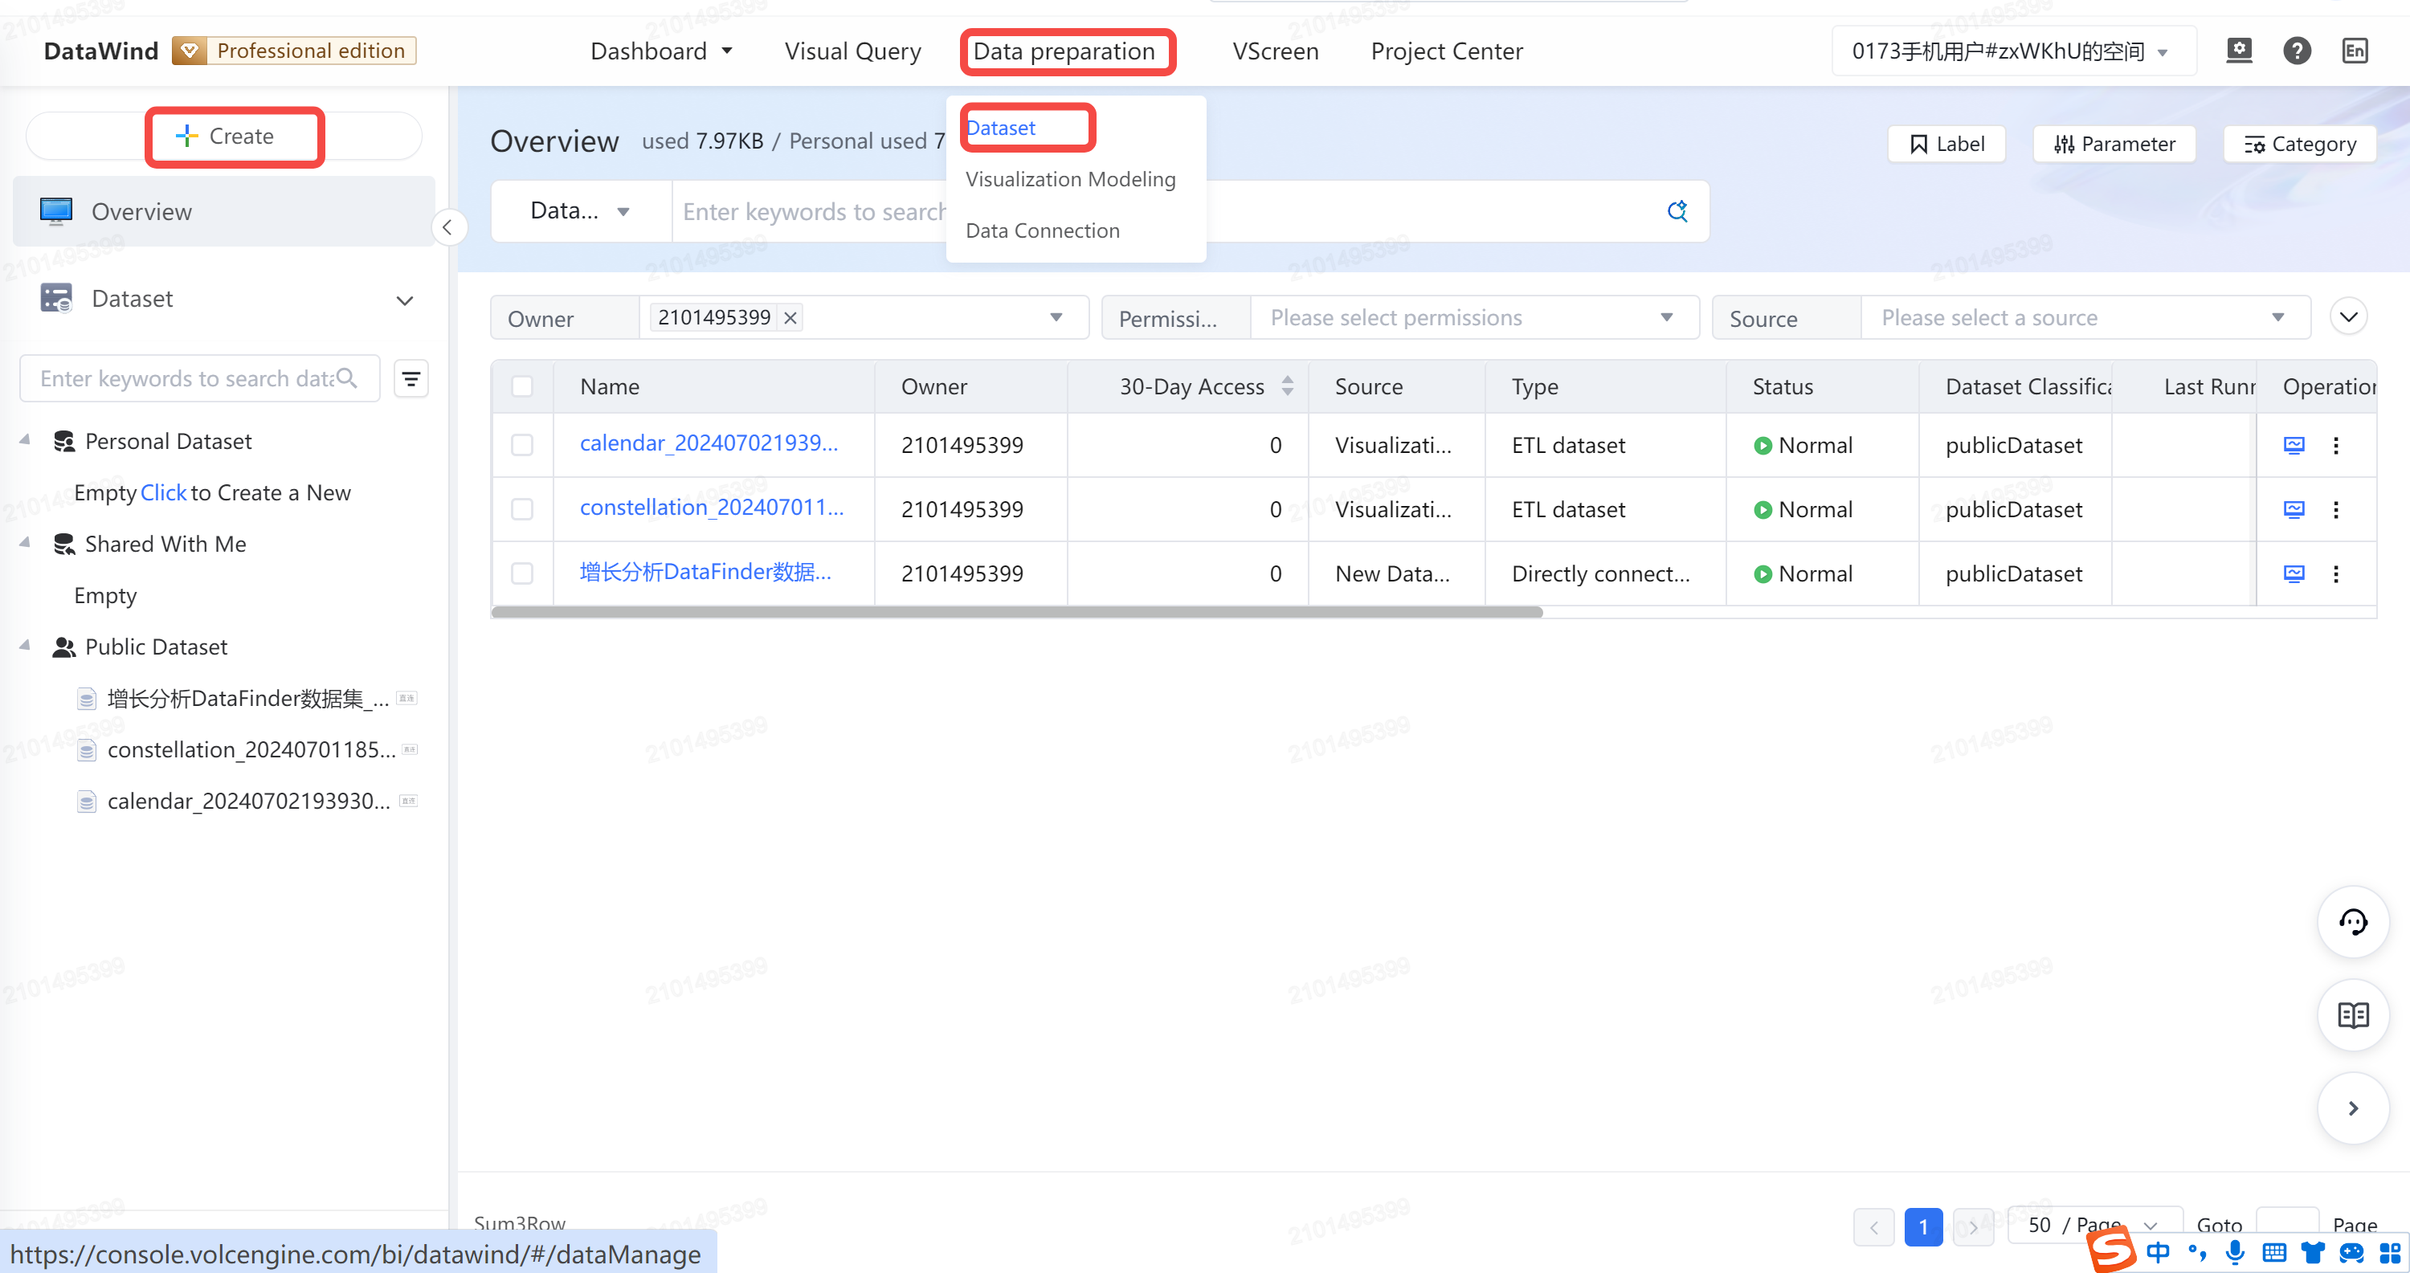Click the Parameter button

click(x=2114, y=144)
